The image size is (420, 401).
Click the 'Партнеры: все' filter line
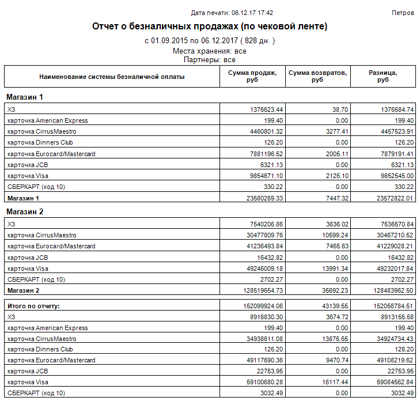click(210, 60)
